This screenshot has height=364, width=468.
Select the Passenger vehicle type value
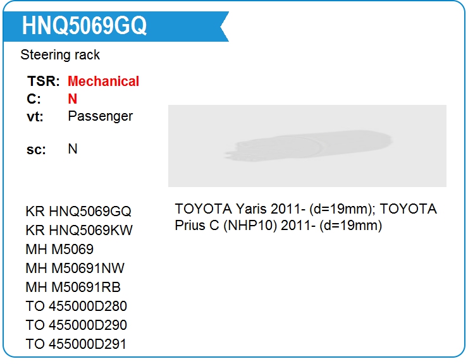(101, 116)
